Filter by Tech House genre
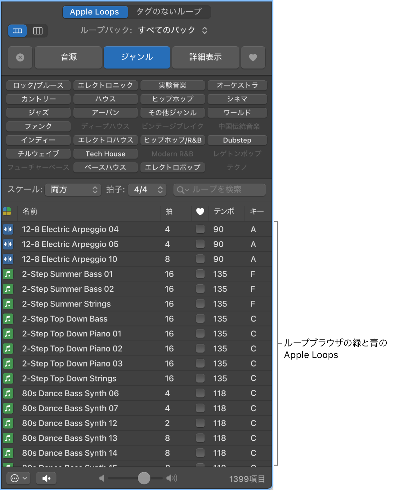The height and width of the screenshot is (490, 394). click(x=105, y=154)
